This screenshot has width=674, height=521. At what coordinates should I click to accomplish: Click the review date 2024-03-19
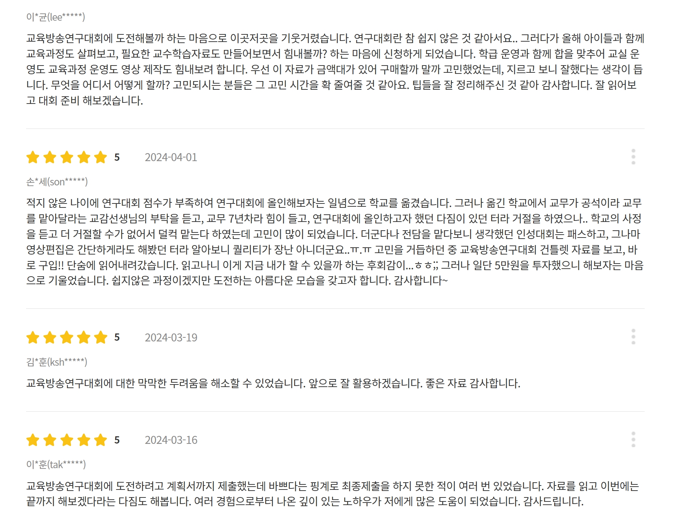171,337
